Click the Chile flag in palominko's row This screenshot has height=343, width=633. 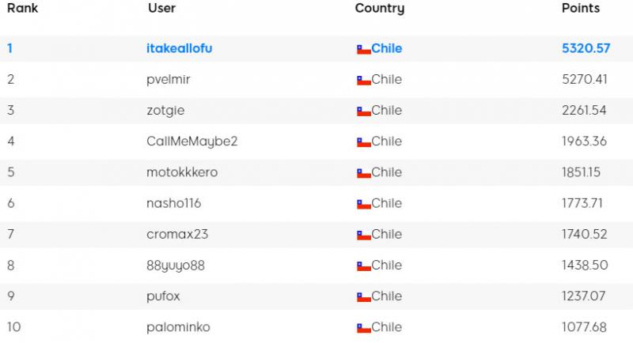(x=364, y=329)
